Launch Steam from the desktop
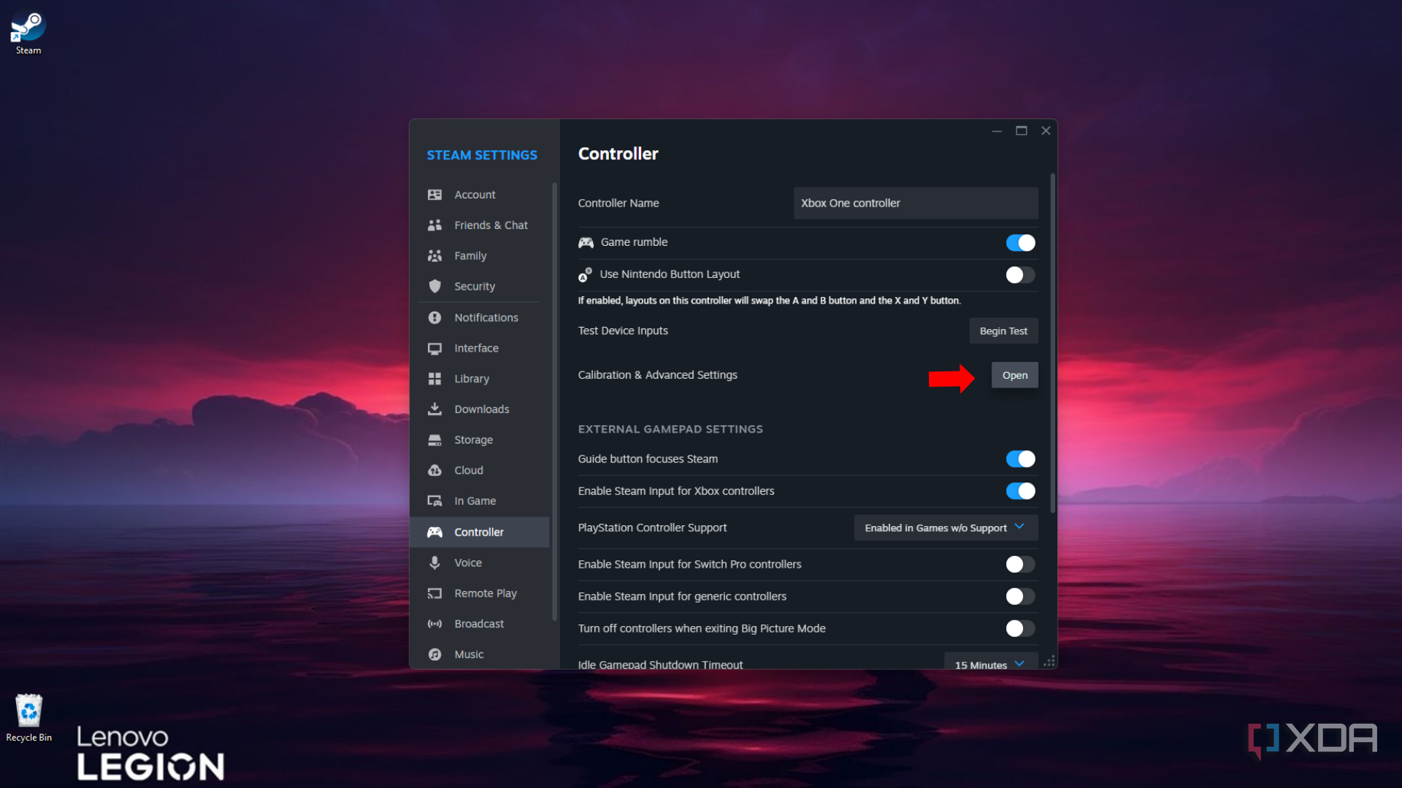This screenshot has height=788, width=1402. tap(27, 26)
